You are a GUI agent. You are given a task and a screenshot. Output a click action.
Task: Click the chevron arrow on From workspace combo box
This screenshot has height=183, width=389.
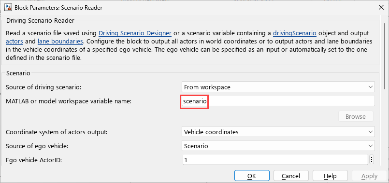pos(371,87)
